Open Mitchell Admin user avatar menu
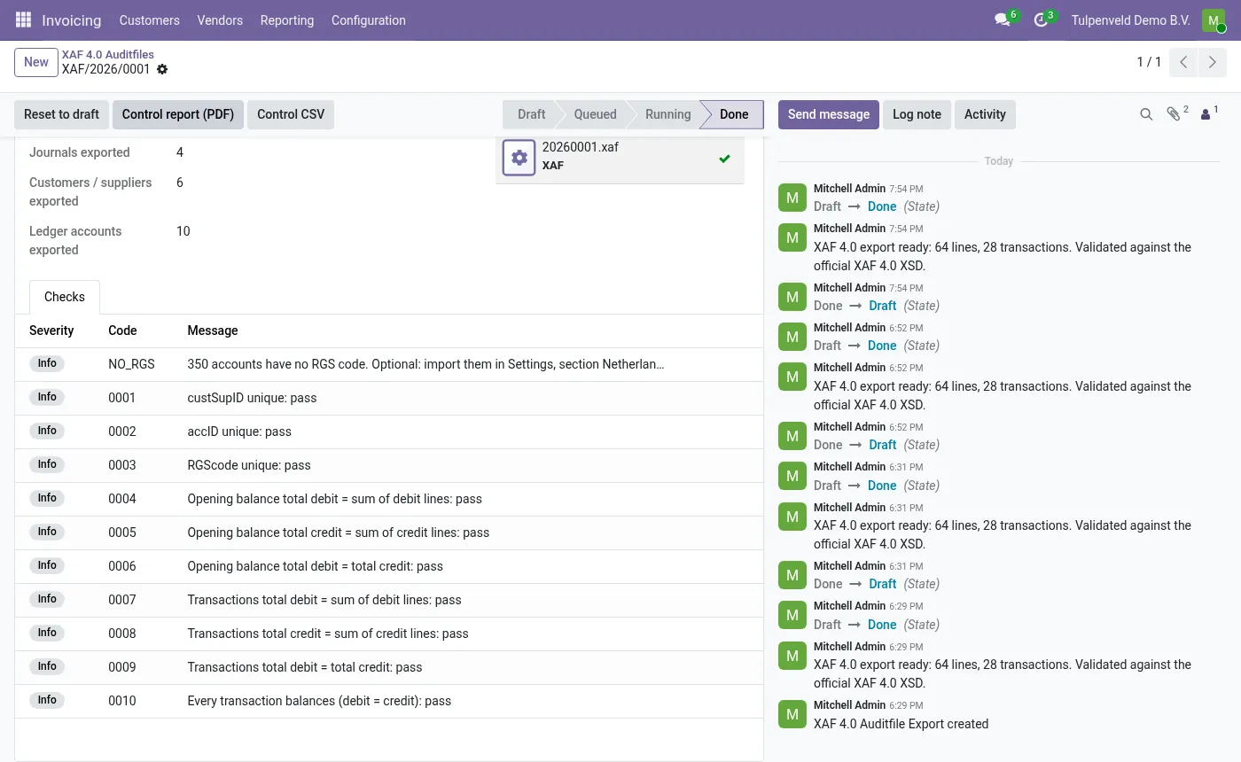The image size is (1241, 762). pos(1214,20)
